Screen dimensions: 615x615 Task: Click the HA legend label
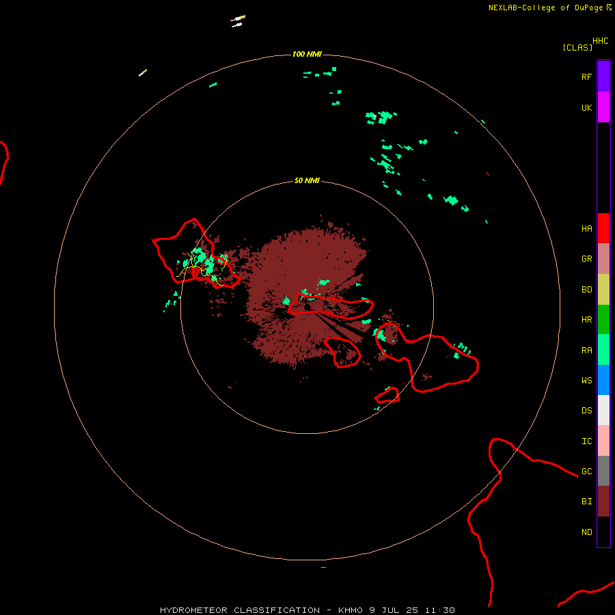click(586, 229)
